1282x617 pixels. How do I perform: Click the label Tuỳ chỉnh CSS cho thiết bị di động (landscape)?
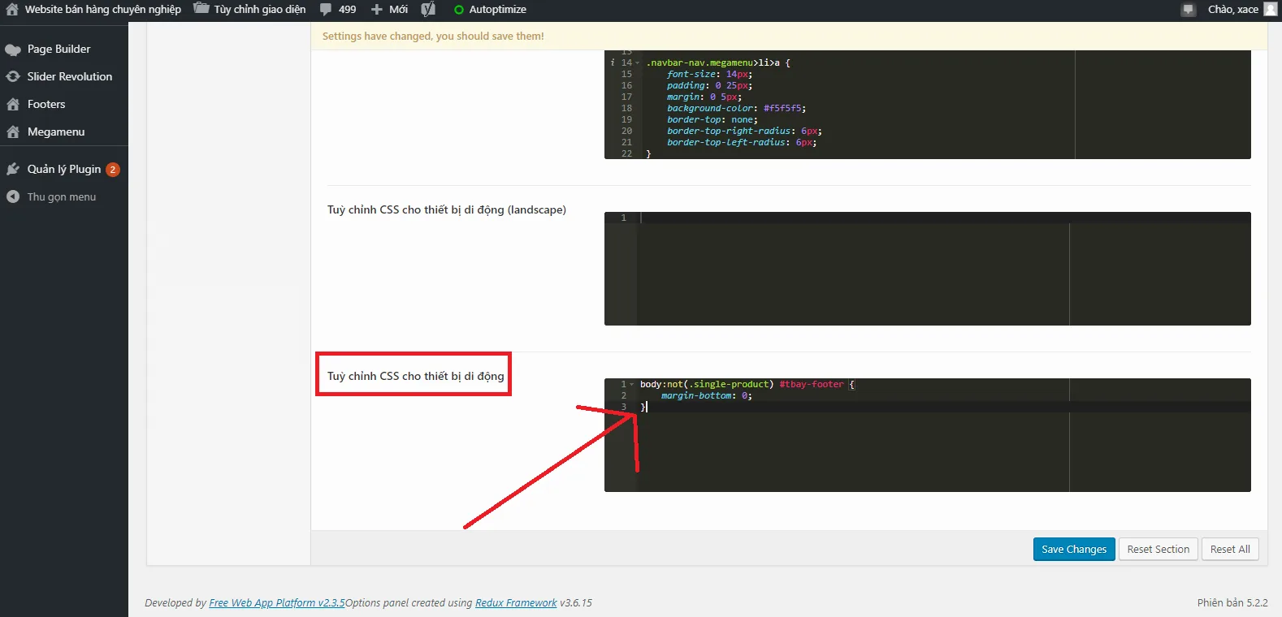point(447,209)
